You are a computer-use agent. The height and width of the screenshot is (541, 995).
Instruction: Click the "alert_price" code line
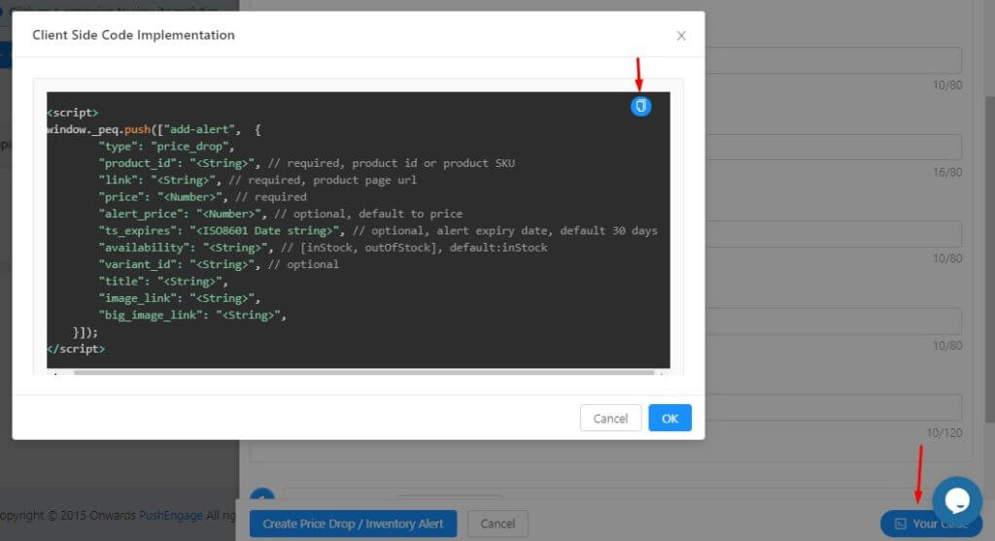coord(280,214)
